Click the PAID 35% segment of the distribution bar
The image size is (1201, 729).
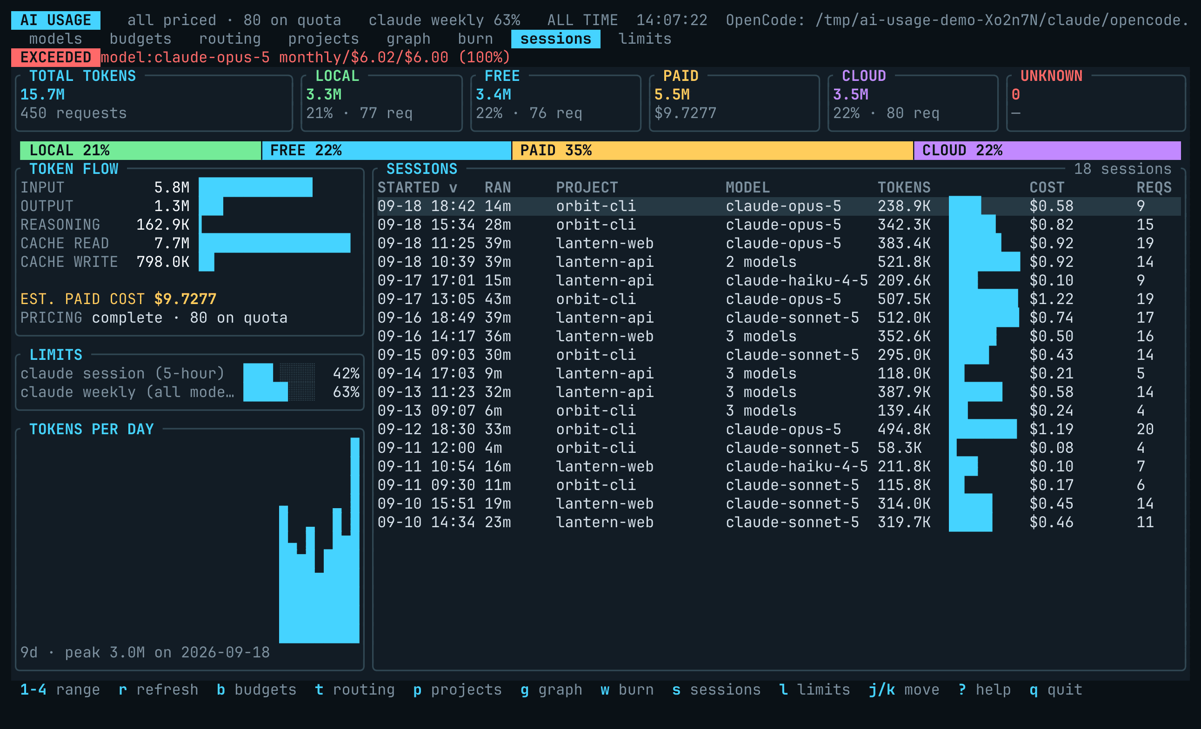tap(712, 151)
